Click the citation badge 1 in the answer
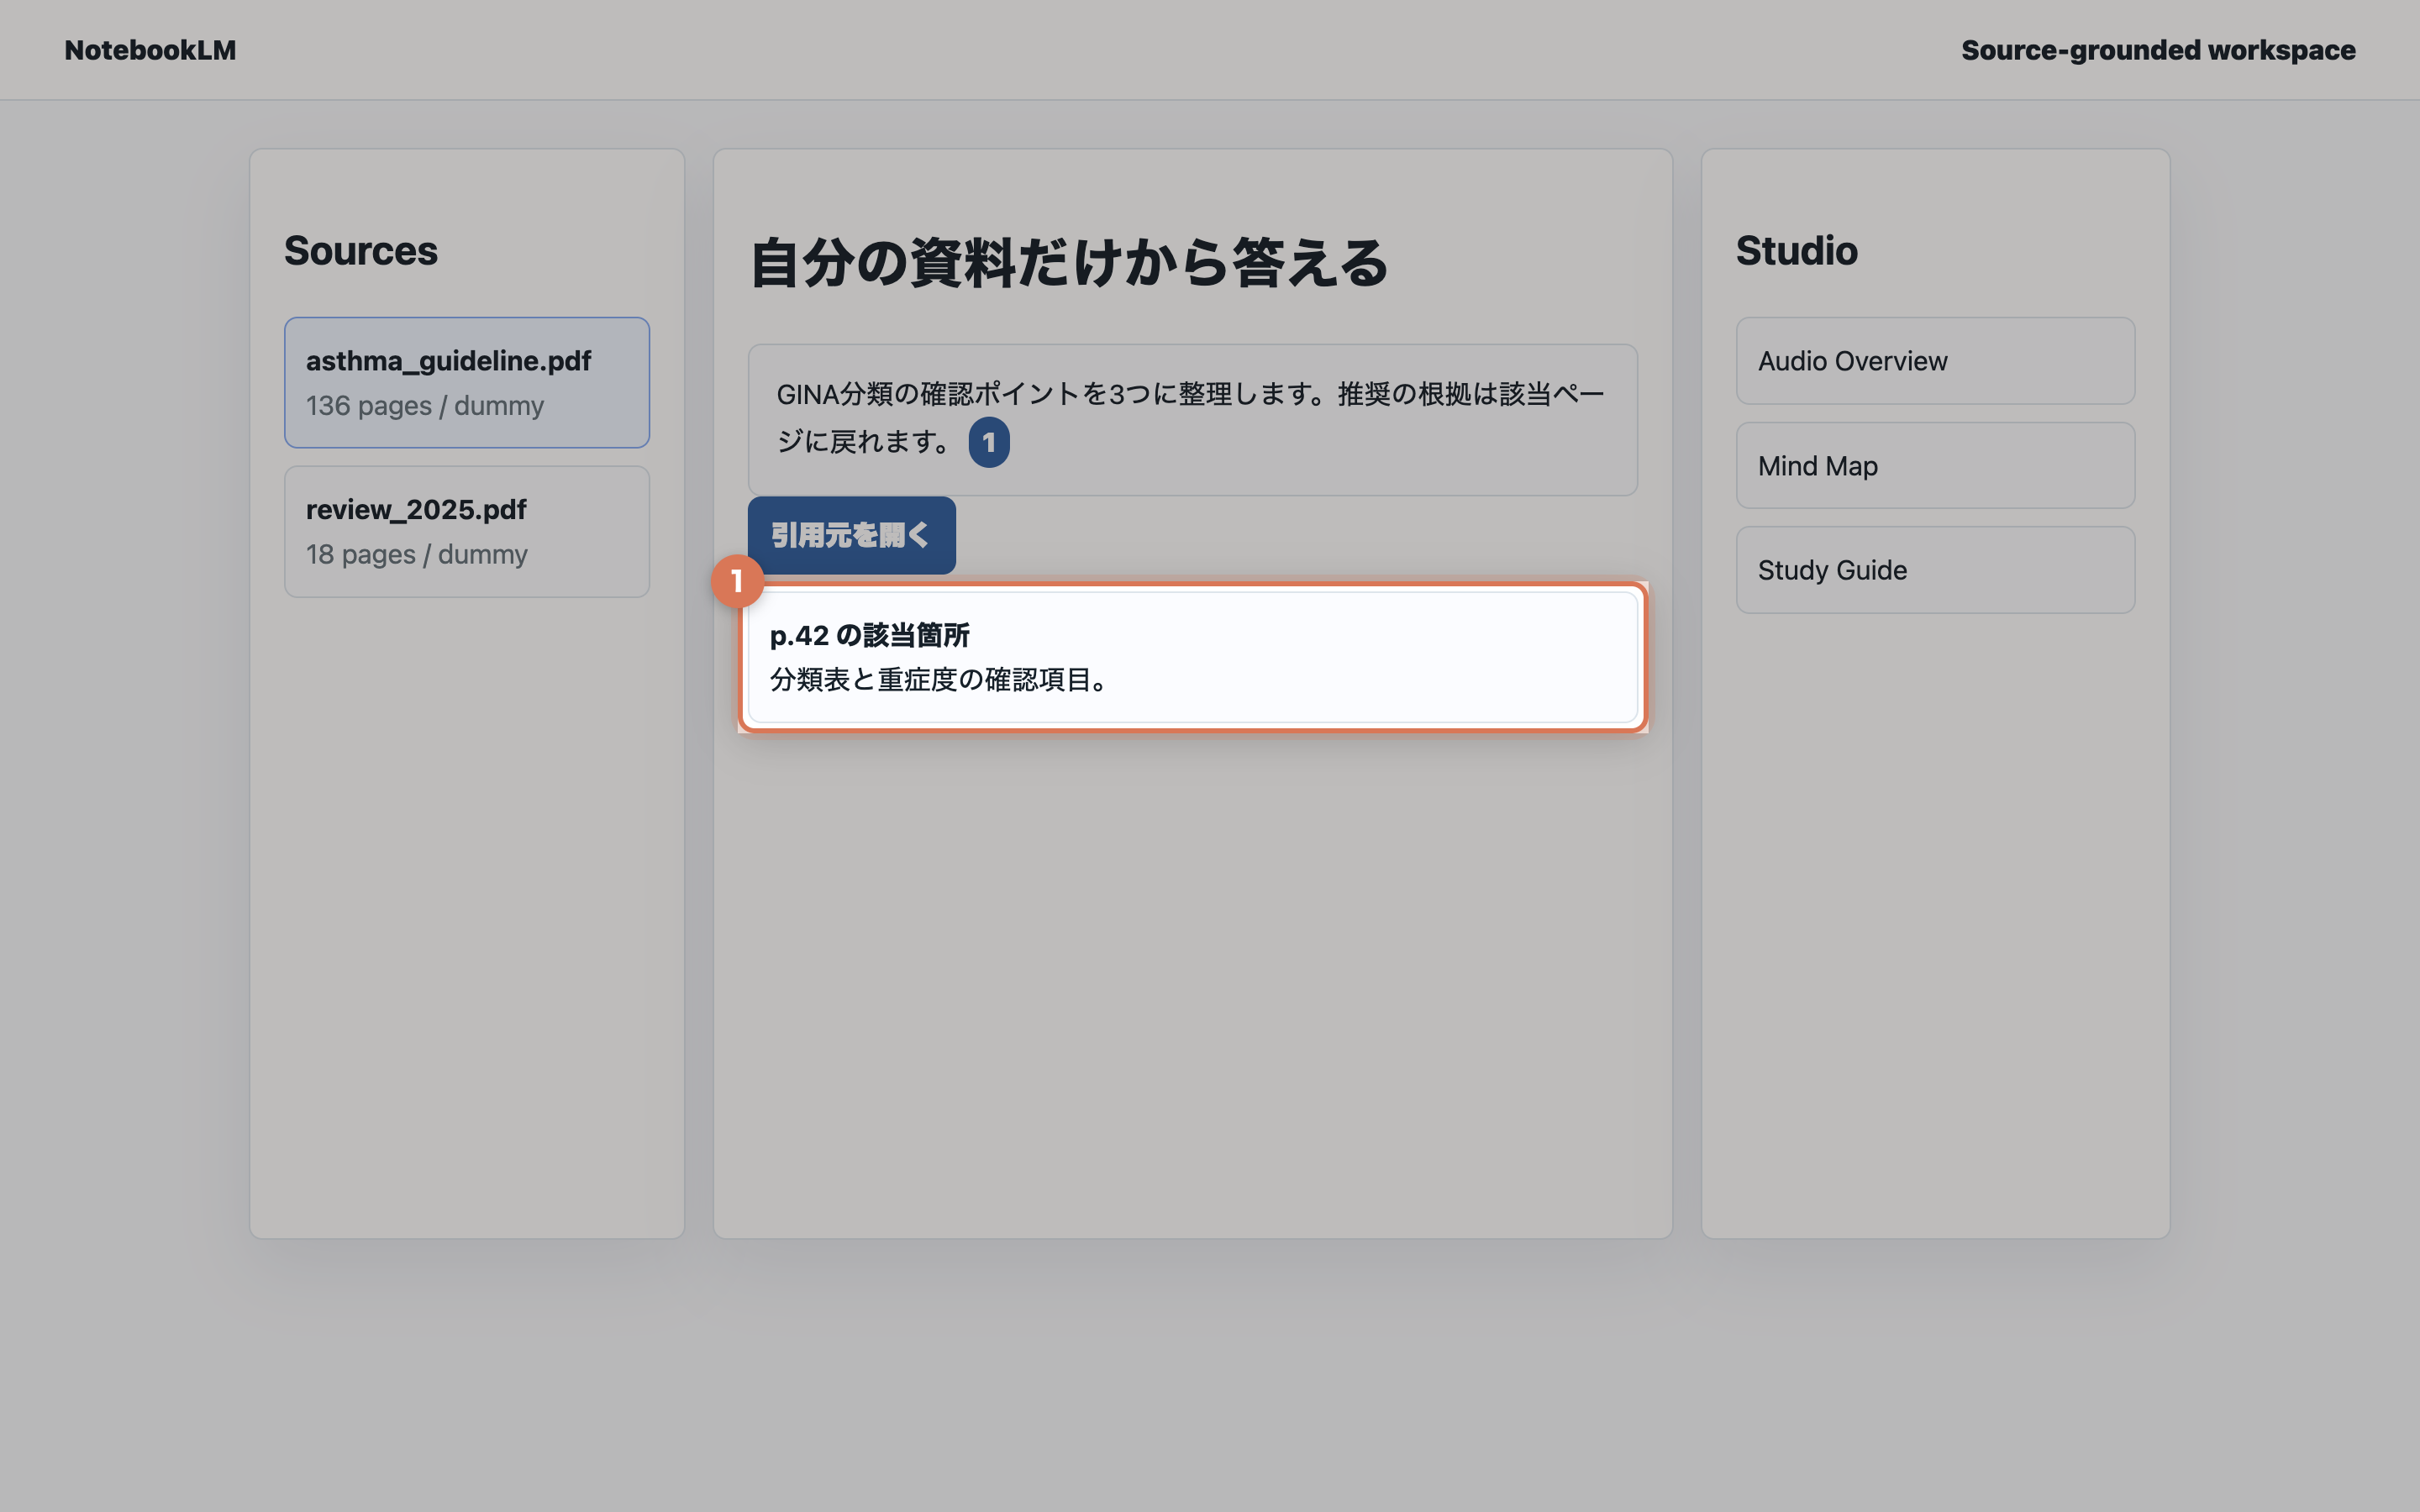Image resolution: width=2420 pixels, height=1512 pixels. (x=988, y=442)
